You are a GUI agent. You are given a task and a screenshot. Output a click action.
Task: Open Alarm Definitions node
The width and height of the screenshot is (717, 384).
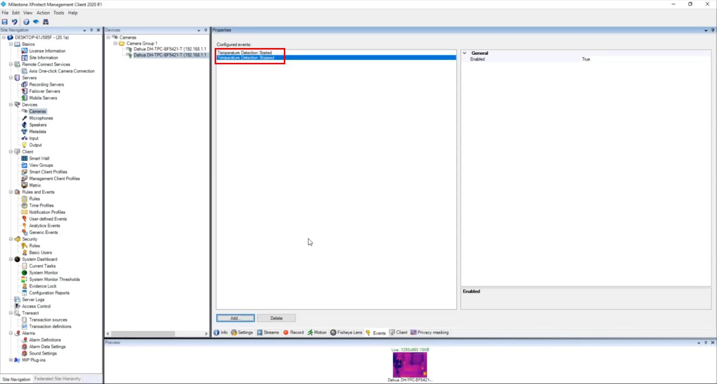pyautogui.click(x=45, y=340)
